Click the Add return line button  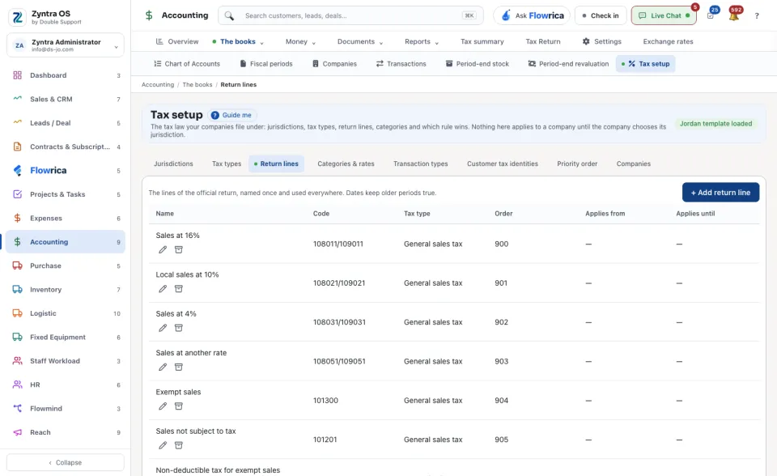[x=720, y=193]
